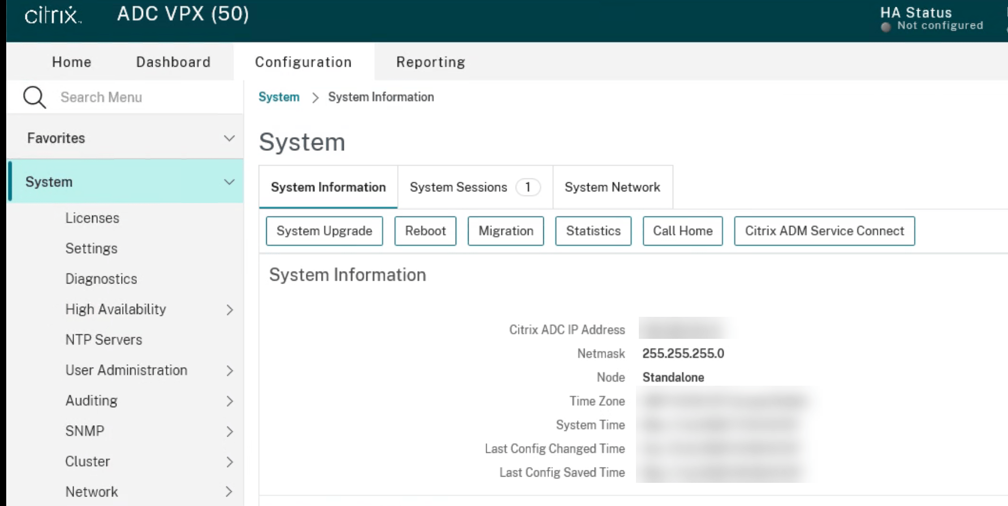Click the 'System Time' label
The image size is (1008, 506).
click(590, 425)
